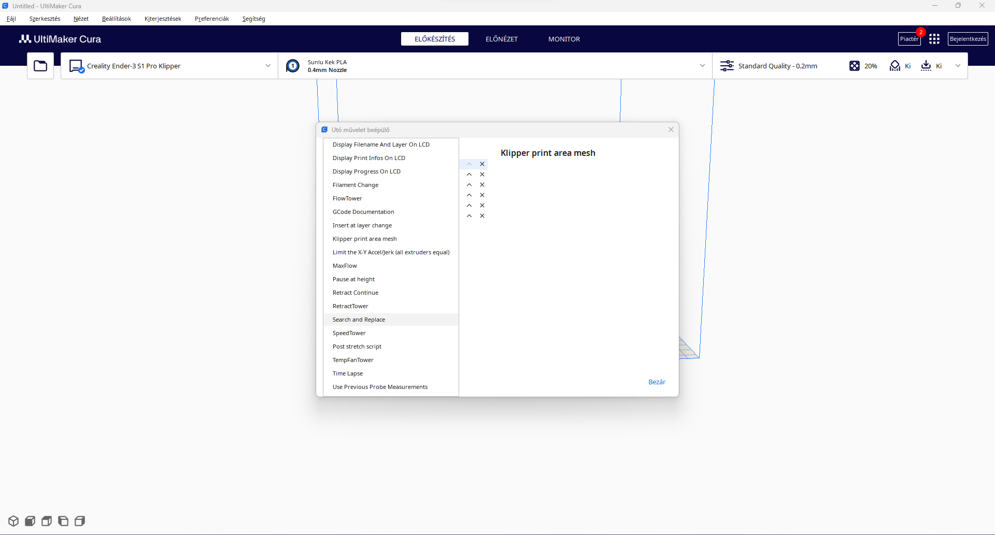Screen dimensions: 995x535
Task: Add the Pause at height script
Action: (391, 279)
